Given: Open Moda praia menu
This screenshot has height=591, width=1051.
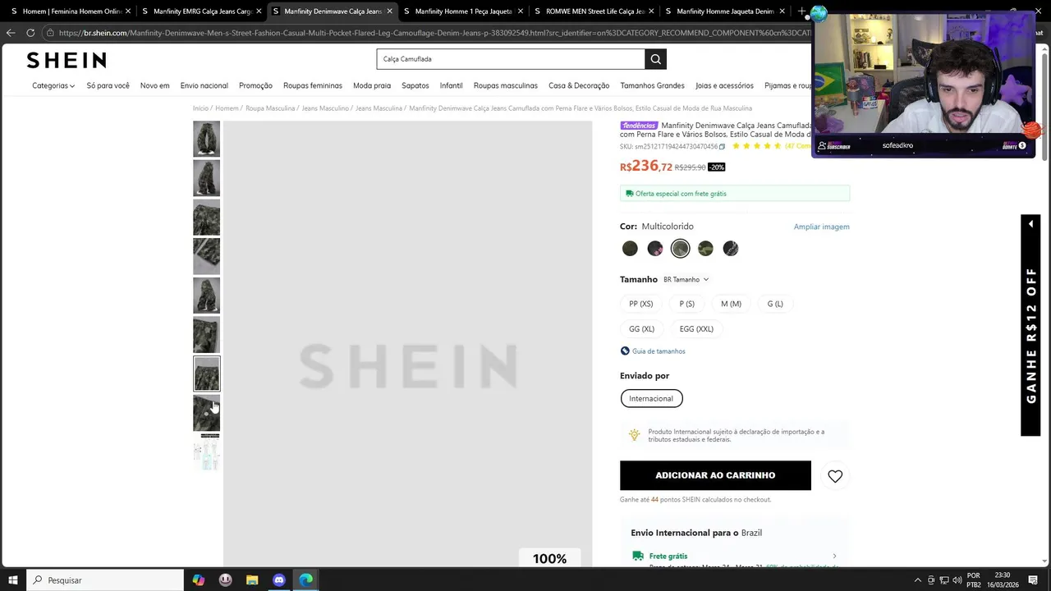Looking at the screenshot, I should tap(372, 85).
